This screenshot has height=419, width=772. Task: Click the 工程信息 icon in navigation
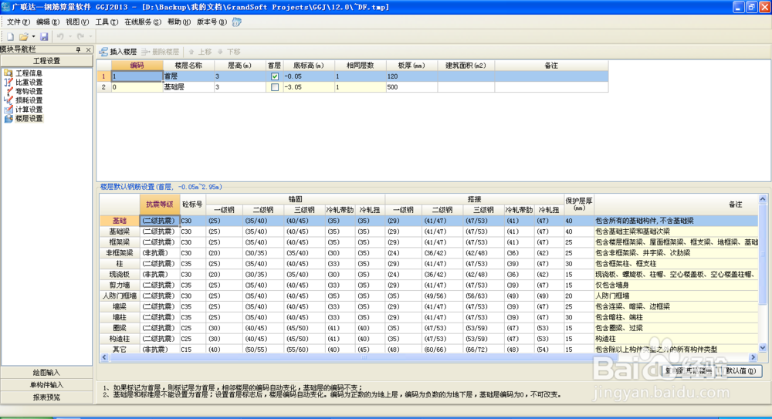[8, 73]
